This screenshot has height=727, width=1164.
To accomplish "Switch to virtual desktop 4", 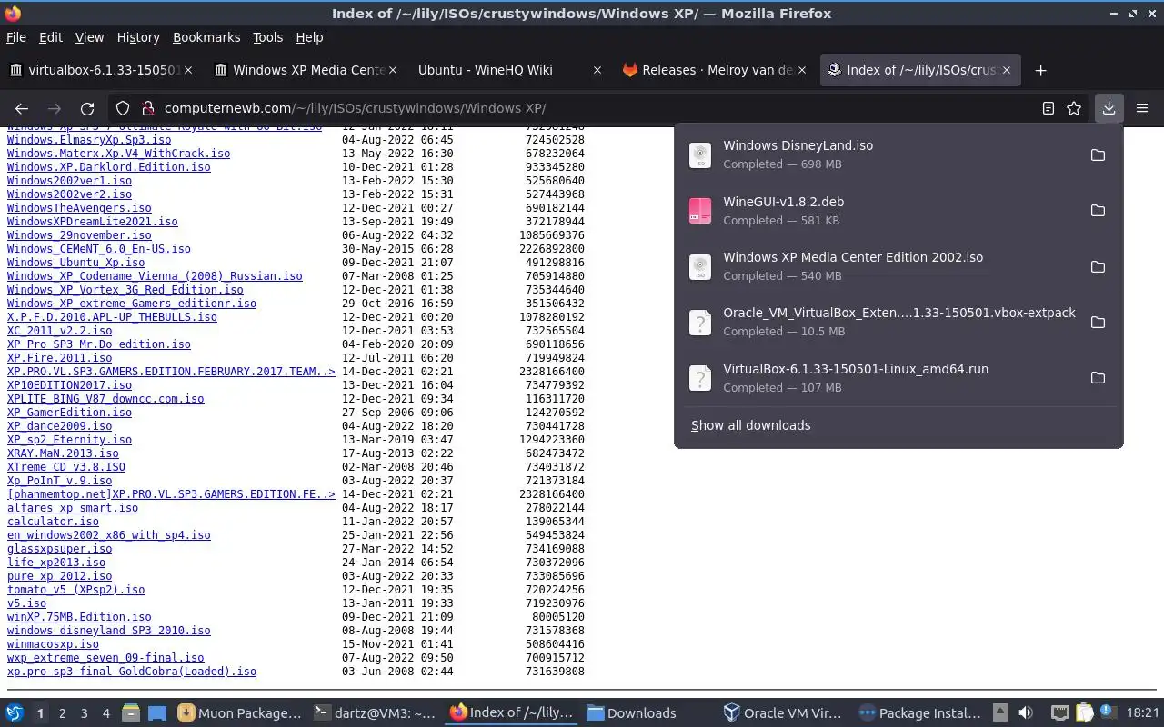I will click(105, 713).
